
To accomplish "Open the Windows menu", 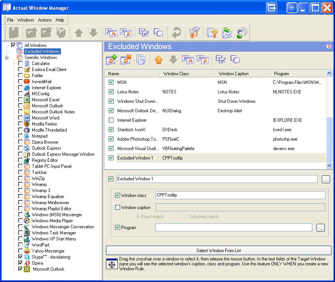I will (x=26, y=20).
